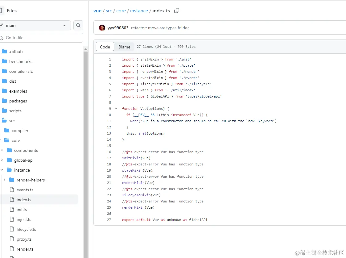This screenshot has height=258, width=346.
Task: Click the global-api folder icon
Action: click(x=9, y=160)
